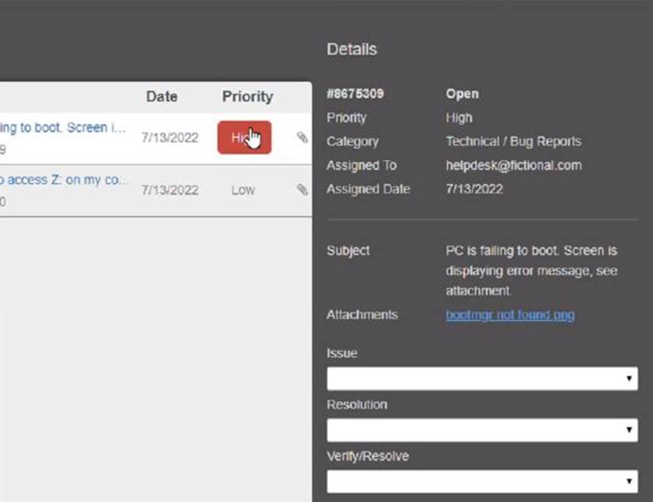
Task: Open the ticket about PC failing to boot
Action: click(63, 128)
